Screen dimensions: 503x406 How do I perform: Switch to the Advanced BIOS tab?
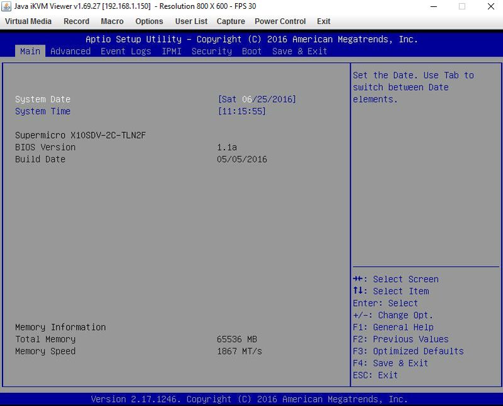tap(70, 51)
